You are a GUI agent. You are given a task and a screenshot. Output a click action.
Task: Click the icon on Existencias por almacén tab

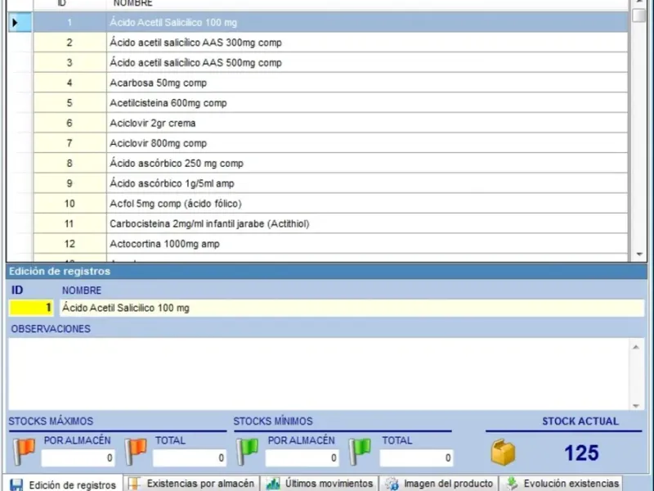pos(134,484)
